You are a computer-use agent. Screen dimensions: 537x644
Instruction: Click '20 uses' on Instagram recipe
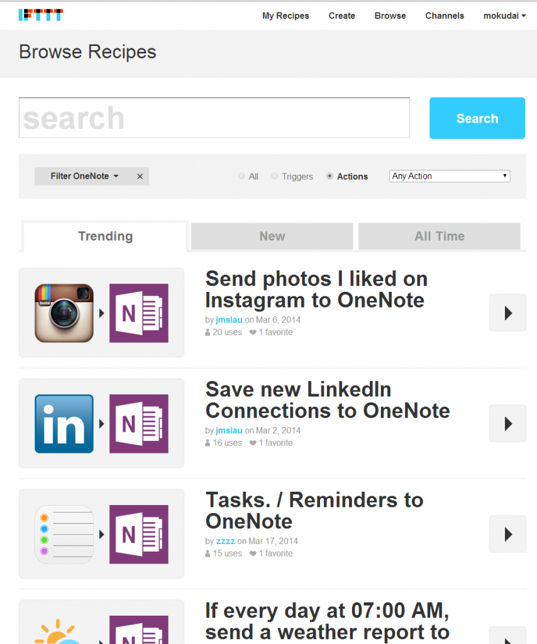(x=224, y=332)
